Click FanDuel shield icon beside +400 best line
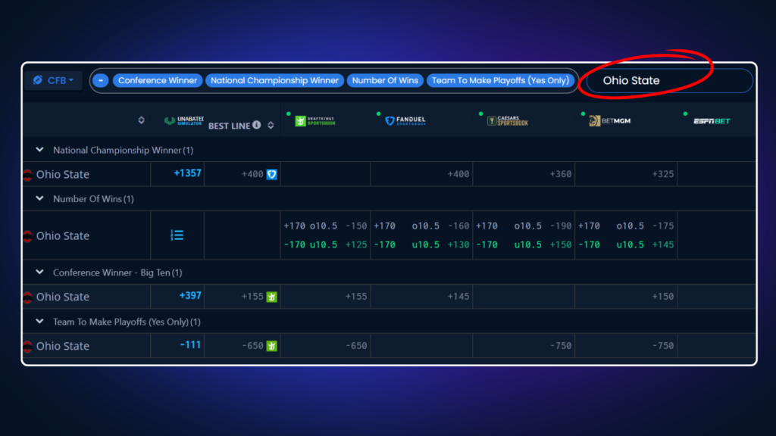Screen dimensions: 776x436 (272, 174)
